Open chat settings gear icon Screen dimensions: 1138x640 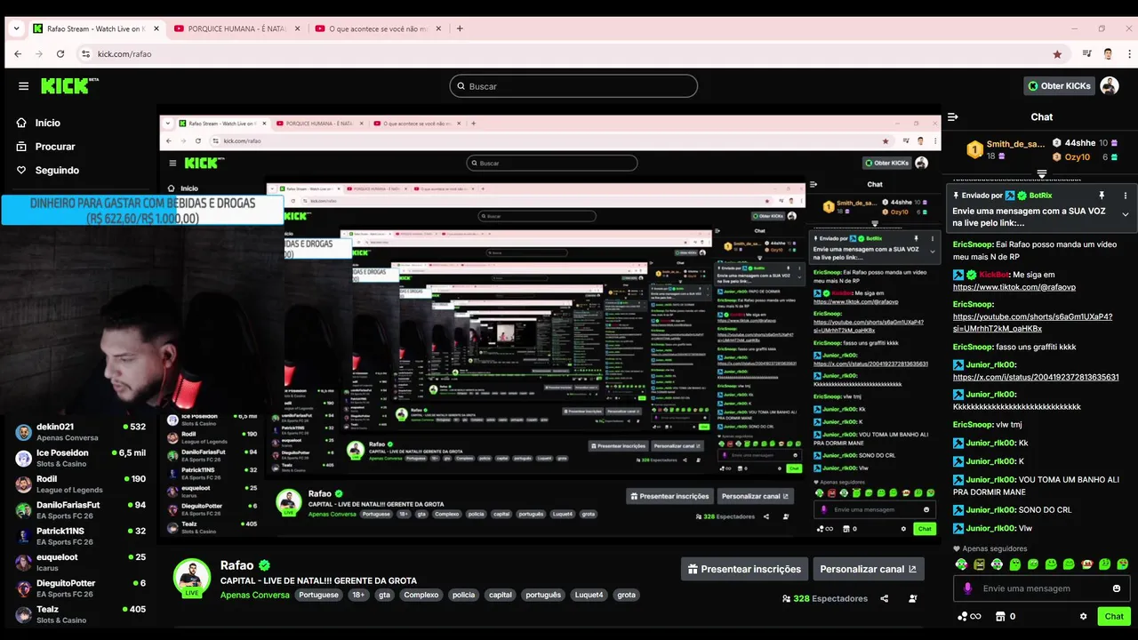(1083, 616)
